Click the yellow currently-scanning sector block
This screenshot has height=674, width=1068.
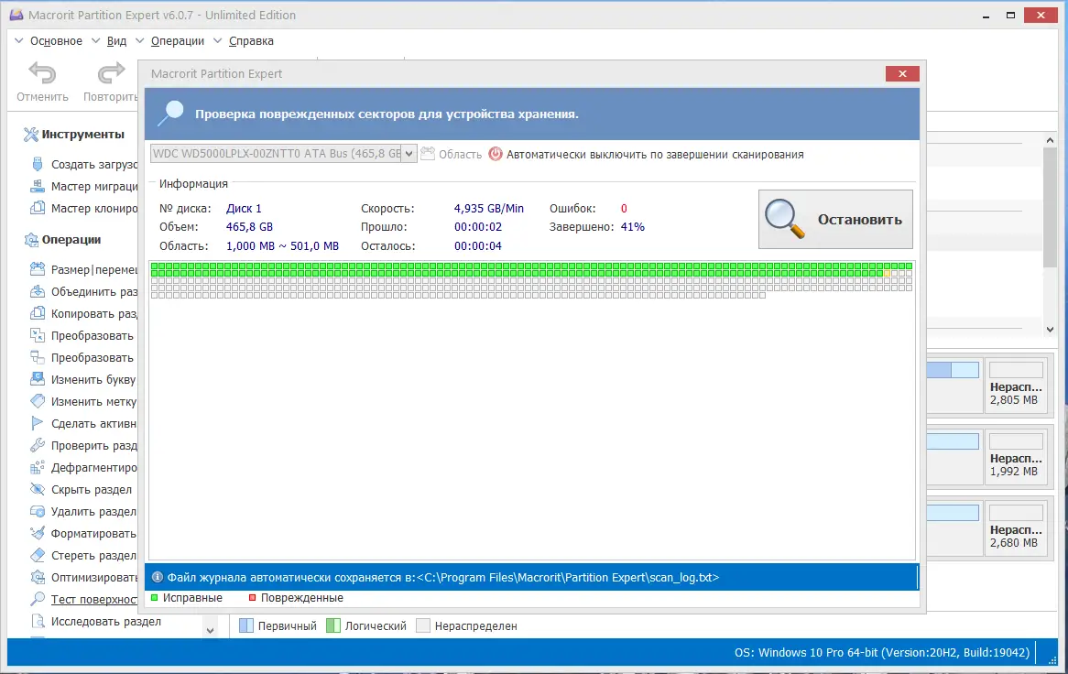[x=887, y=273]
